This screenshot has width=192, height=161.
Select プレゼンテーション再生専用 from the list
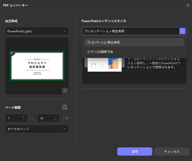[x=134, y=43]
